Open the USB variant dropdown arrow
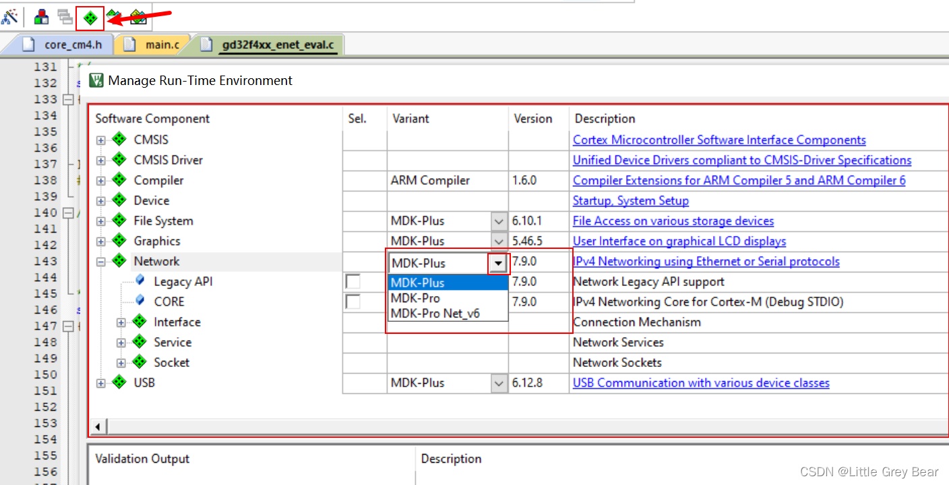The height and width of the screenshot is (485, 949). coord(499,383)
